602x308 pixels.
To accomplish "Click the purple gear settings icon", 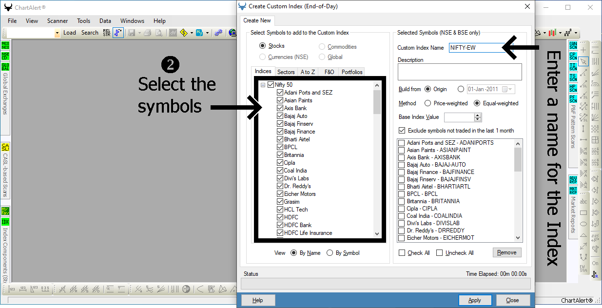I will [219, 33].
